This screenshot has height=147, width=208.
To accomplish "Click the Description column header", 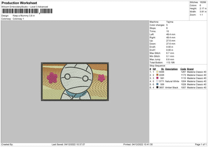I will coord(171,69).
